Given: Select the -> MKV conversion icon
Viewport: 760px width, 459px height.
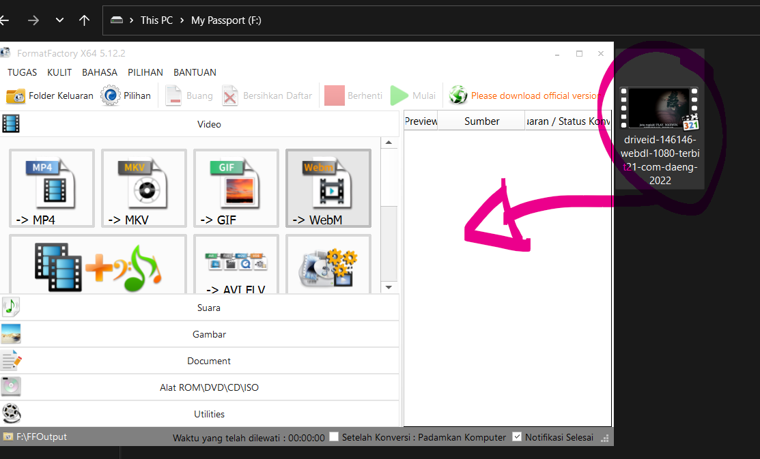Looking at the screenshot, I should tap(144, 188).
